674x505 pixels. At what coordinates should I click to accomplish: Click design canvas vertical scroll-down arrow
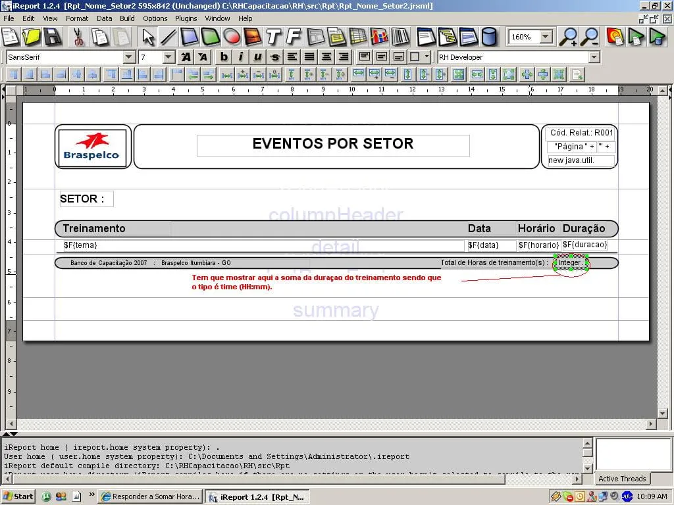pos(662,414)
